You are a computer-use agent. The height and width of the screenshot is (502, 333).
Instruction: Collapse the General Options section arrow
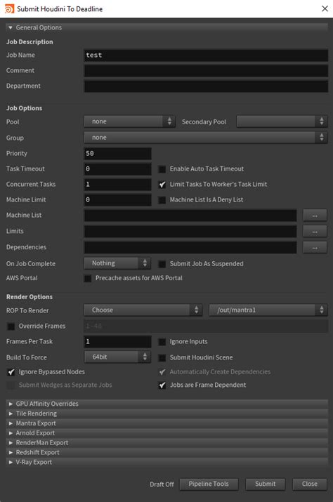point(11,28)
